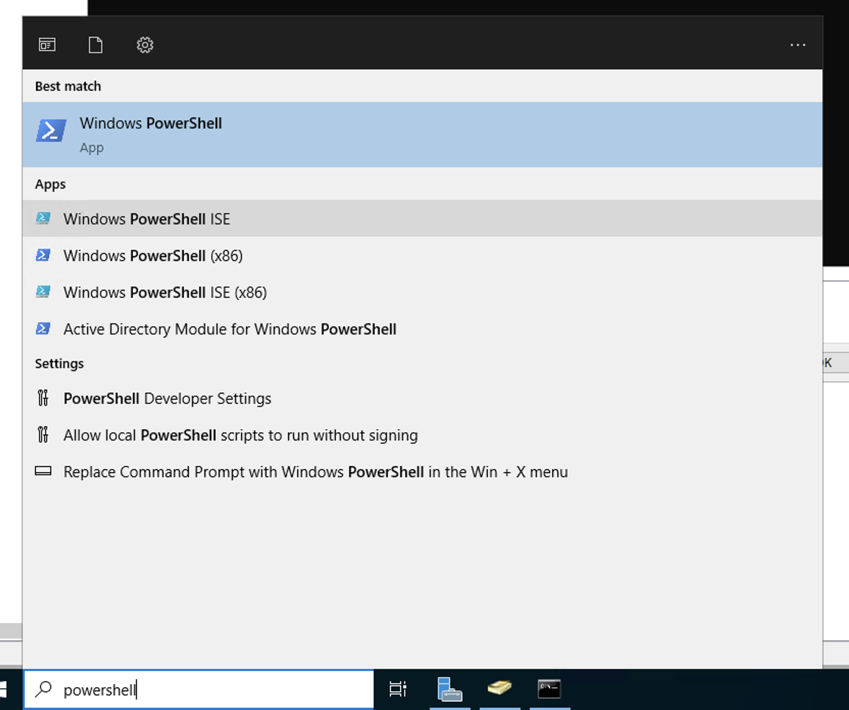849x710 pixels.
Task: Click the Active Directory Module PowerShell icon
Action: 43,328
